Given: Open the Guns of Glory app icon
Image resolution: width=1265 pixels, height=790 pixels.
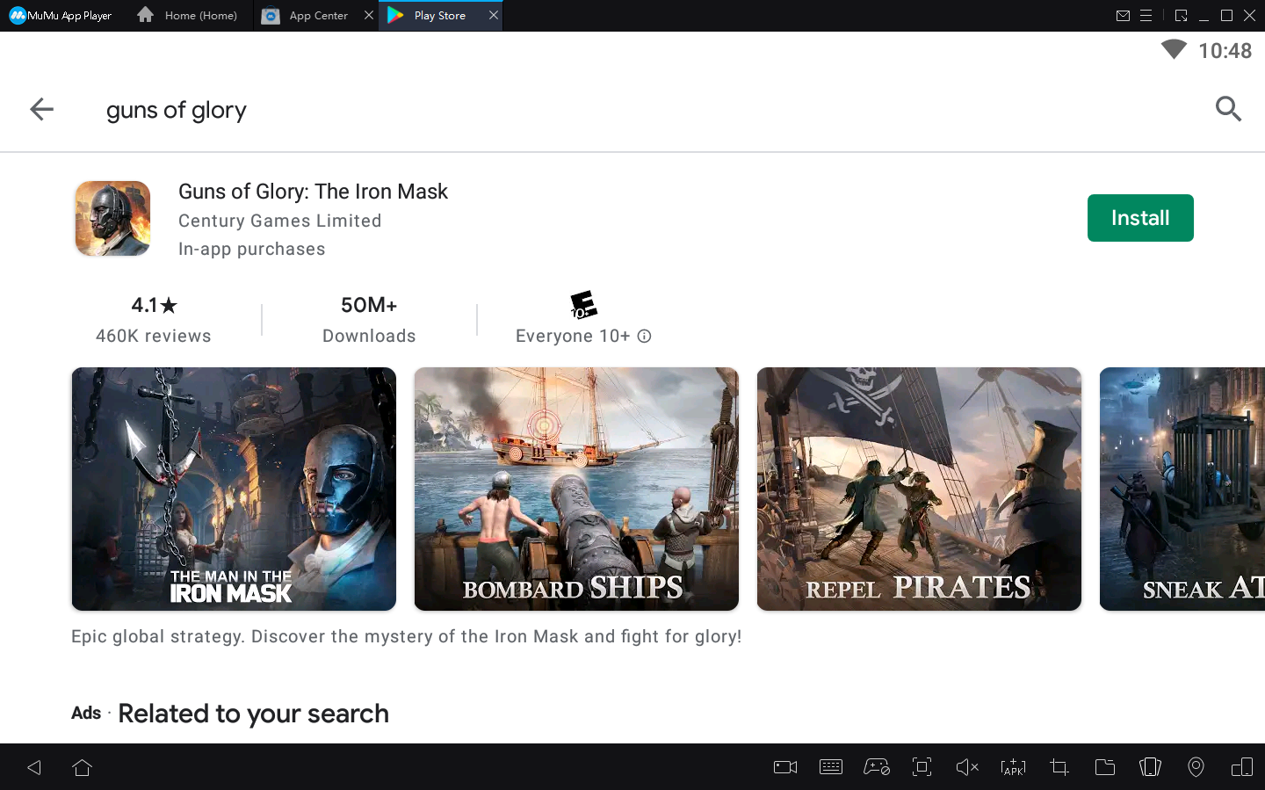Looking at the screenshot, I should click(112, 219).
